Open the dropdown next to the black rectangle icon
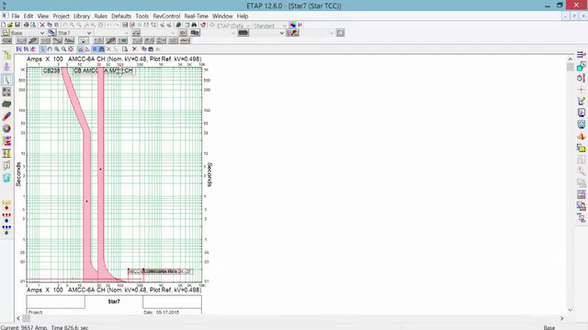 pyautogui.click(x=282, y=33)
